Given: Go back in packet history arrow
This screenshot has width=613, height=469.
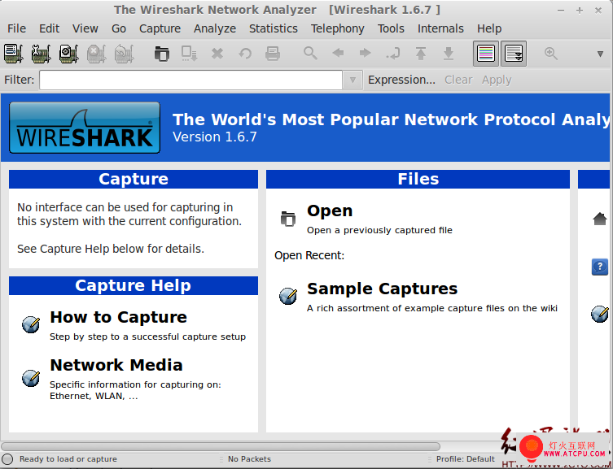Looking at the screenshot, I should click(x=338, y=53).
